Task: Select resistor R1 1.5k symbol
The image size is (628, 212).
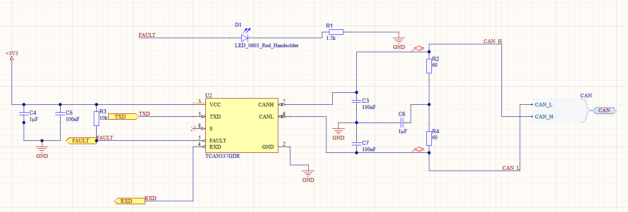Action: 336,32
